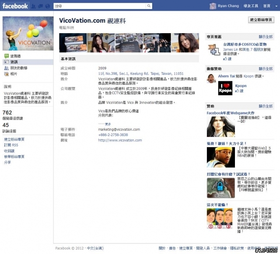Open the 這次不能輸 ad headline

pos(217,205)
